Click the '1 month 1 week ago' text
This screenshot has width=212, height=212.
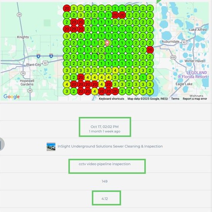coord(104,131)
